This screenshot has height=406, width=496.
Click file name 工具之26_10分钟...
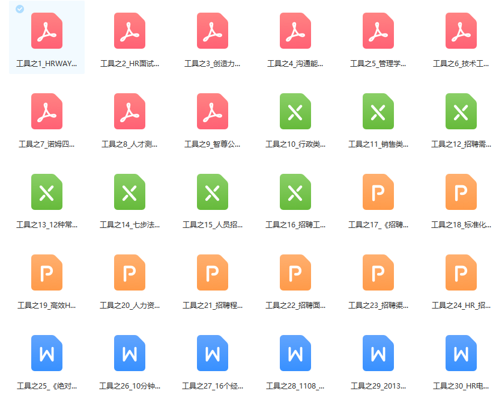[x=130, y=386]
